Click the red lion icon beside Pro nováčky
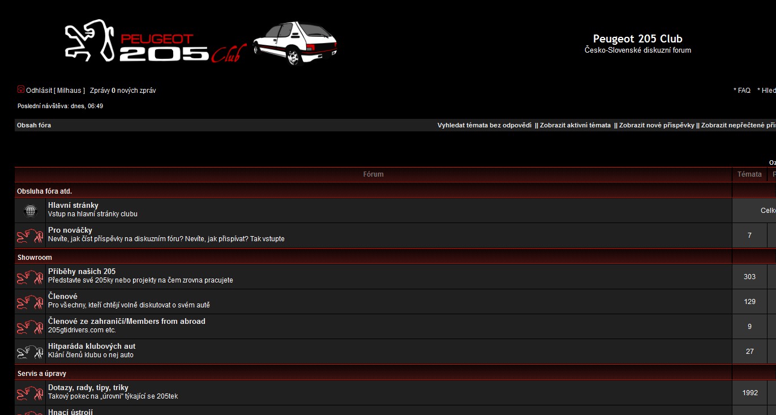 [30, 236]
